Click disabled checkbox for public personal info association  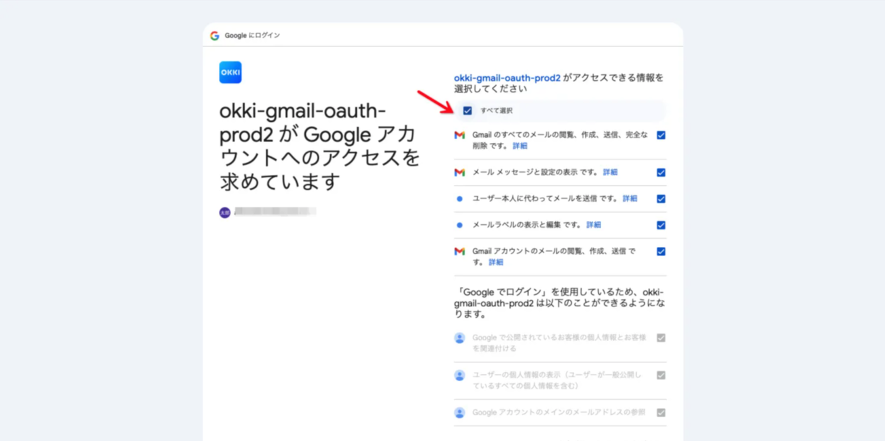click(x=661, y=338)
